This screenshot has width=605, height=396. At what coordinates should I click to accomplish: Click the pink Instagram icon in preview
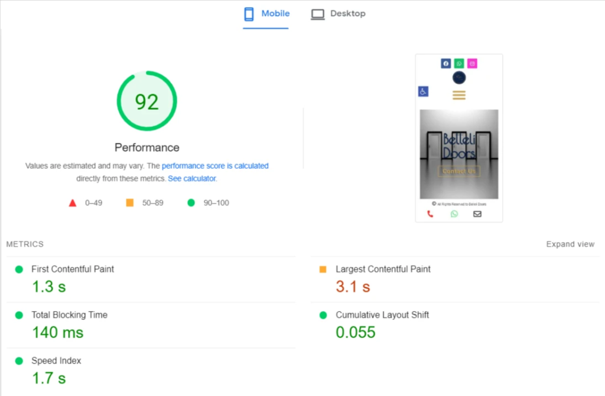click(472, 64)
